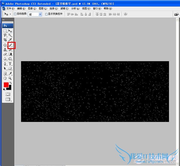Viewport: 180px width, 166px height.
Task: Select the Lasso tool
Action: 5,35
